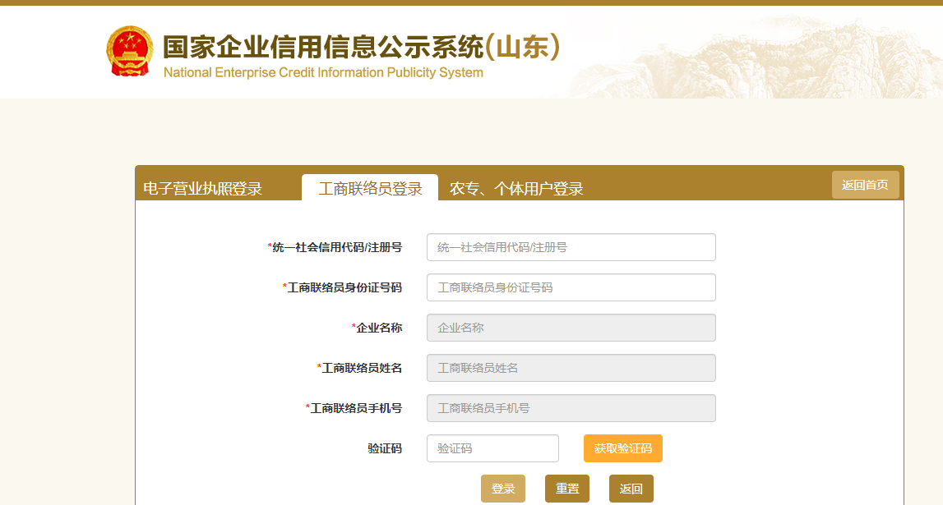Viewport: 943px width, 505px height.
Task: Click the 登录 button
Action: 502,488
